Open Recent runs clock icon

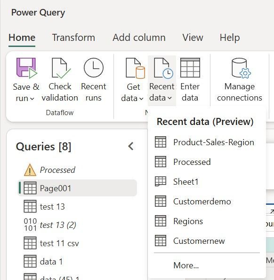point(94,68)
